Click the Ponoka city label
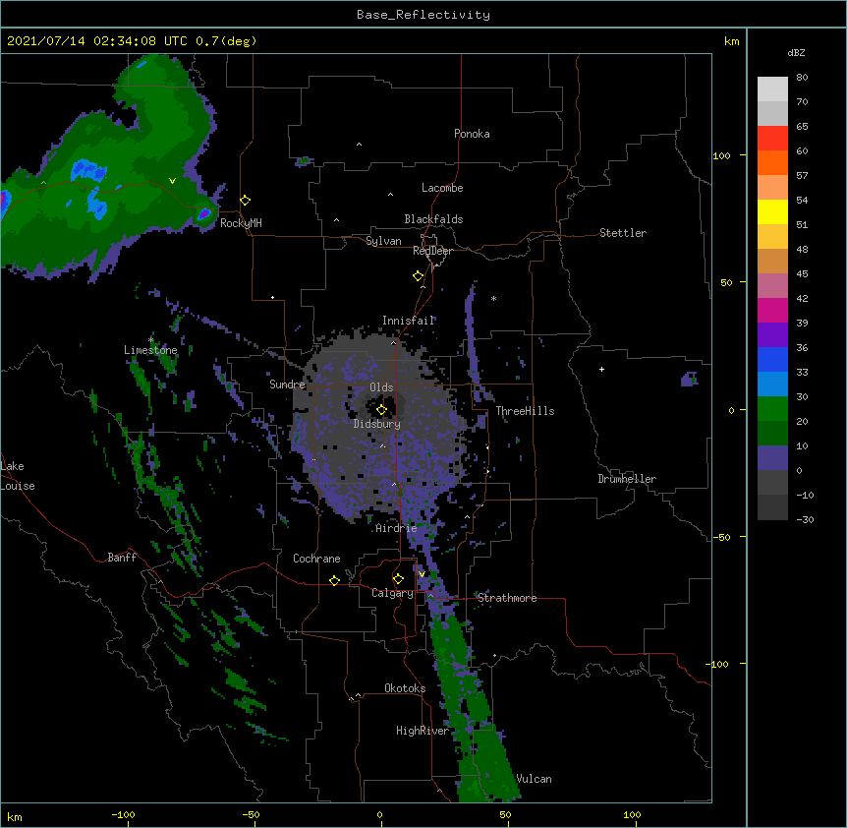Image resolution: width=847 pixels, height=828 pixels. tap(472, 134)
